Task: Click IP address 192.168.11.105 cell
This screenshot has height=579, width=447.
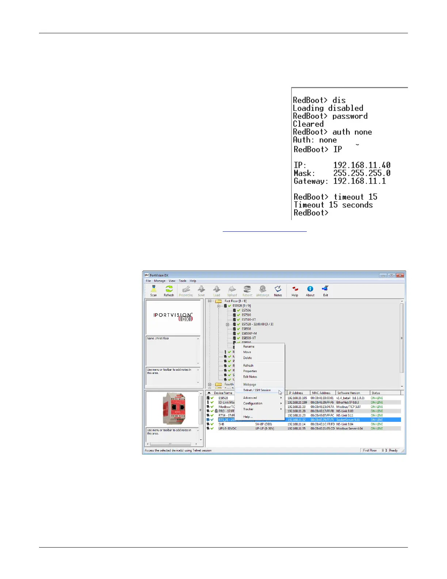Action: 297,398
